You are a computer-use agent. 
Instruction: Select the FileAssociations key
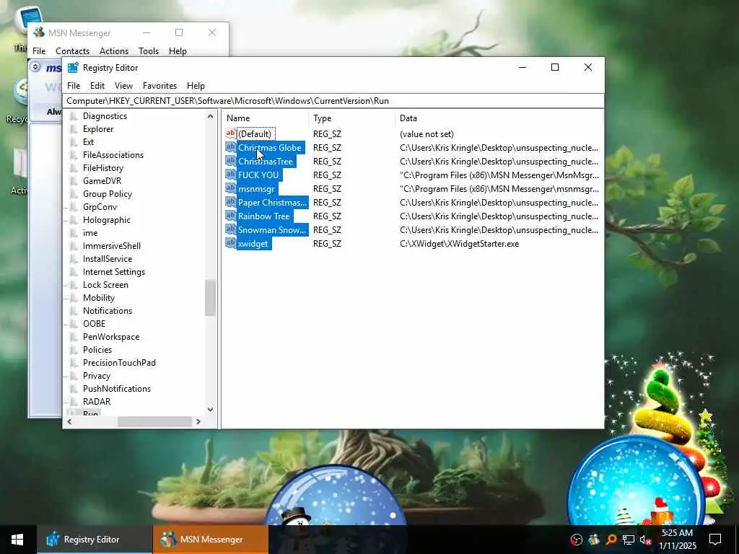113,155
